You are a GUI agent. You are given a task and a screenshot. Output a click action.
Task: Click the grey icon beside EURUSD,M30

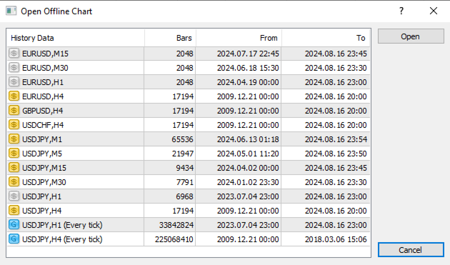(14, 68)
